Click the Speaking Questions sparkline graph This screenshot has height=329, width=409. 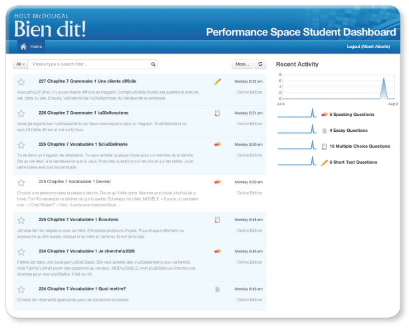[x=297, y=113]
